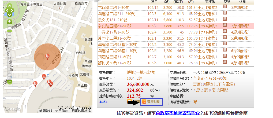This screenshot has width=273, height=118.
Task: Click the map pan up arrow
Action: tap(10, 6)
